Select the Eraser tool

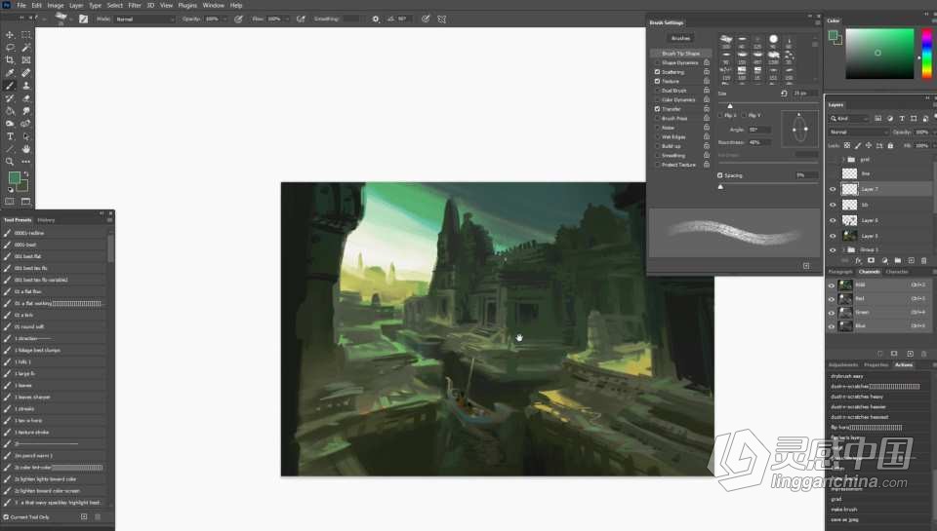click(x=25, y=98)
